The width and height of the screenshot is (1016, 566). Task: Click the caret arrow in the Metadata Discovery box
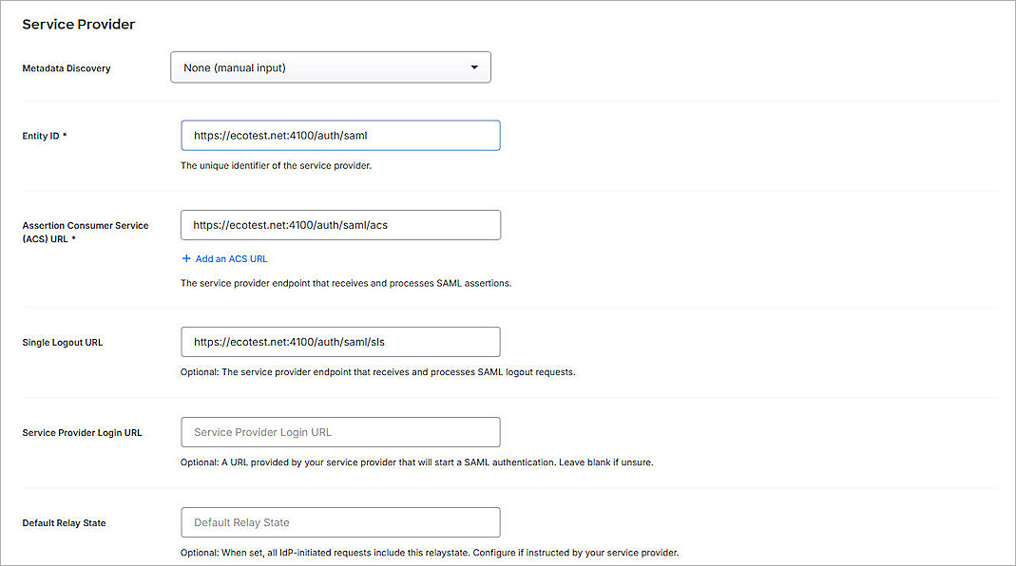(x=474, y=67)
